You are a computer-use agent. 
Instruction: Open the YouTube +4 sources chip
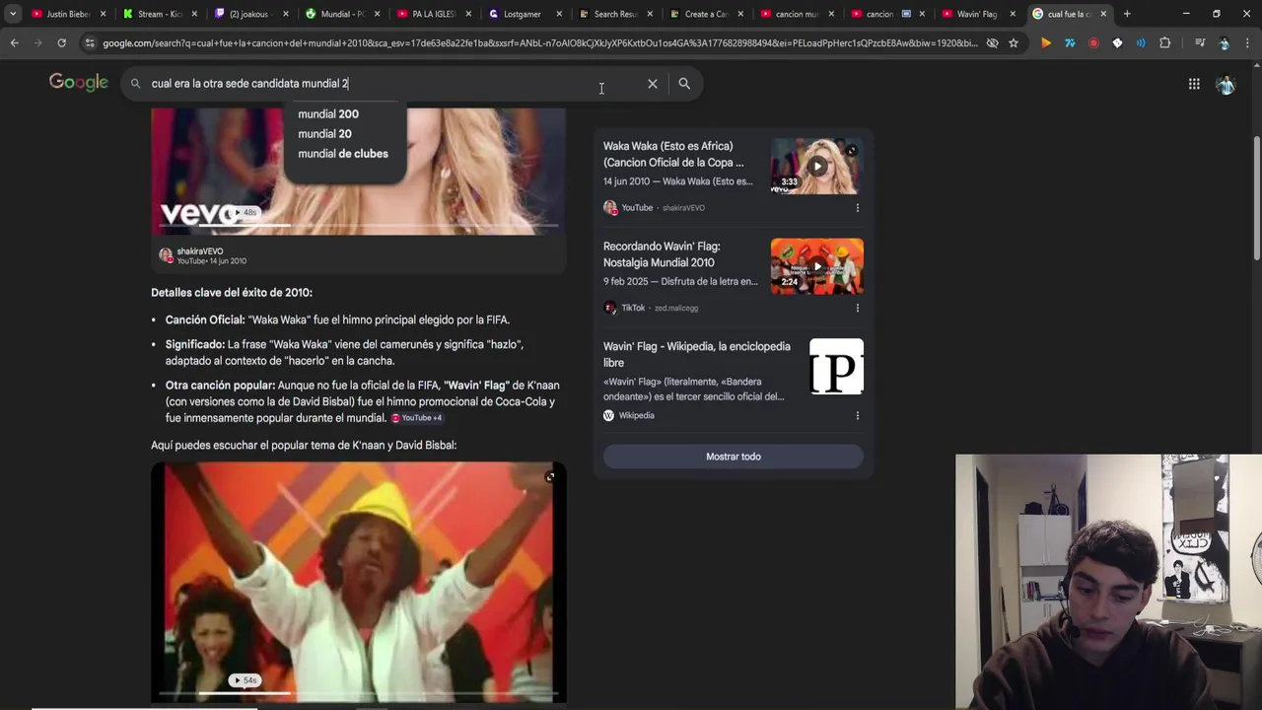pos(416,418)
